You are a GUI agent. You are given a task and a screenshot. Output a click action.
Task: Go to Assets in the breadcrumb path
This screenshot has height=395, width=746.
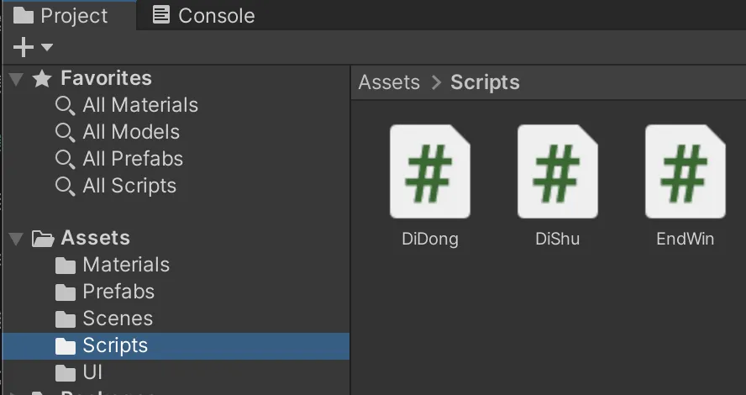click(389, 82)
